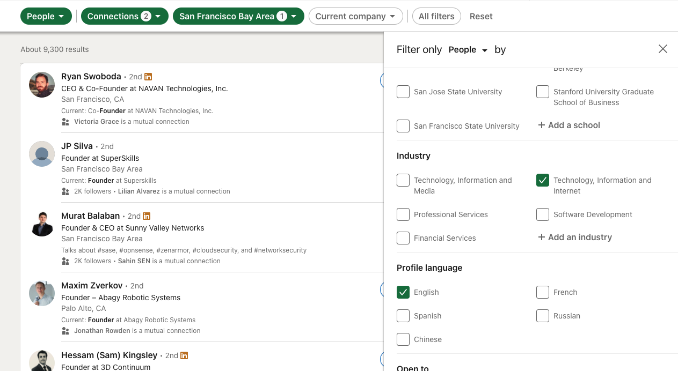
Task: Click the 'Profile language' section heading
Action: (429, 268)
